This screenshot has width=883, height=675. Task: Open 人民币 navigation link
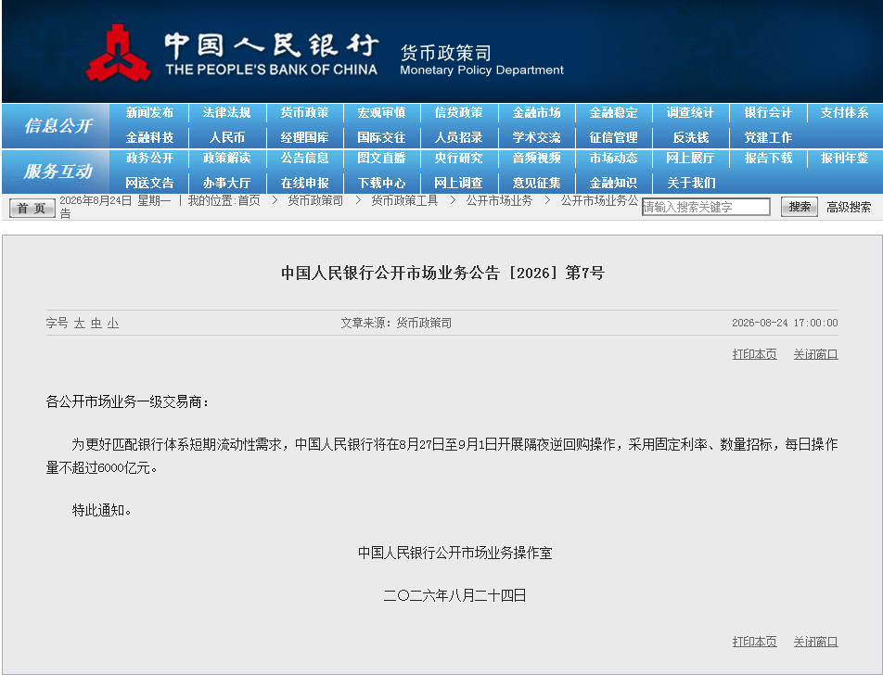(x=226, y=137)
